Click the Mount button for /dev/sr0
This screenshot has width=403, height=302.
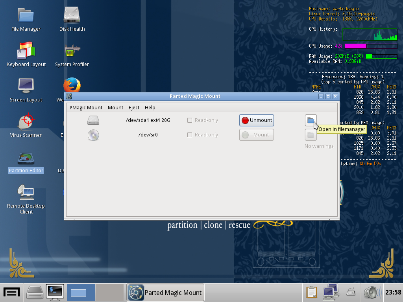257,135
